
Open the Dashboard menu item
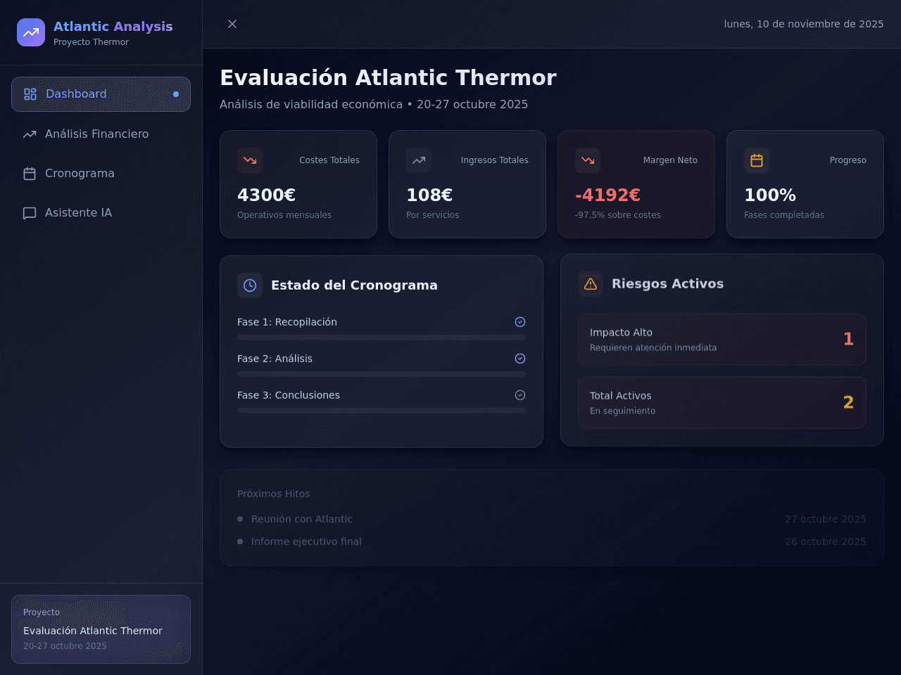click(x=101, y=94)
